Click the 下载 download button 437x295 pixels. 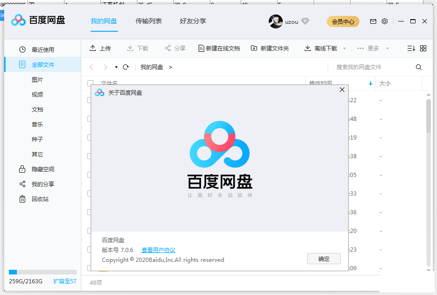coord(137,49)
